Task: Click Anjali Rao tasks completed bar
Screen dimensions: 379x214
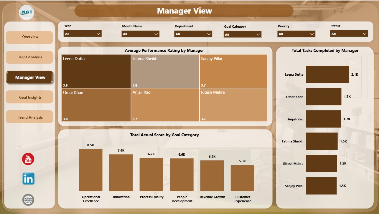Action: click(x=324, y=119)
